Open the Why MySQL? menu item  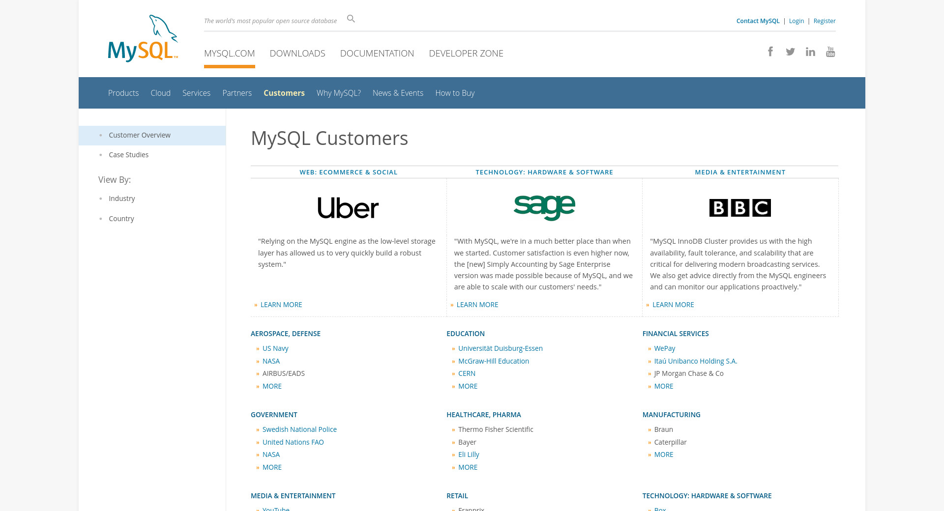pos(338,93)
